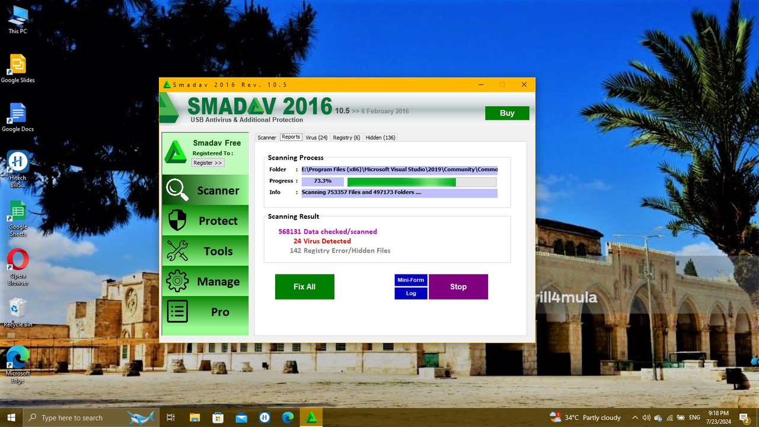Screen dimensions: 759x427
Task: Click the Windows Start button
Action: [x=11, y=418]
